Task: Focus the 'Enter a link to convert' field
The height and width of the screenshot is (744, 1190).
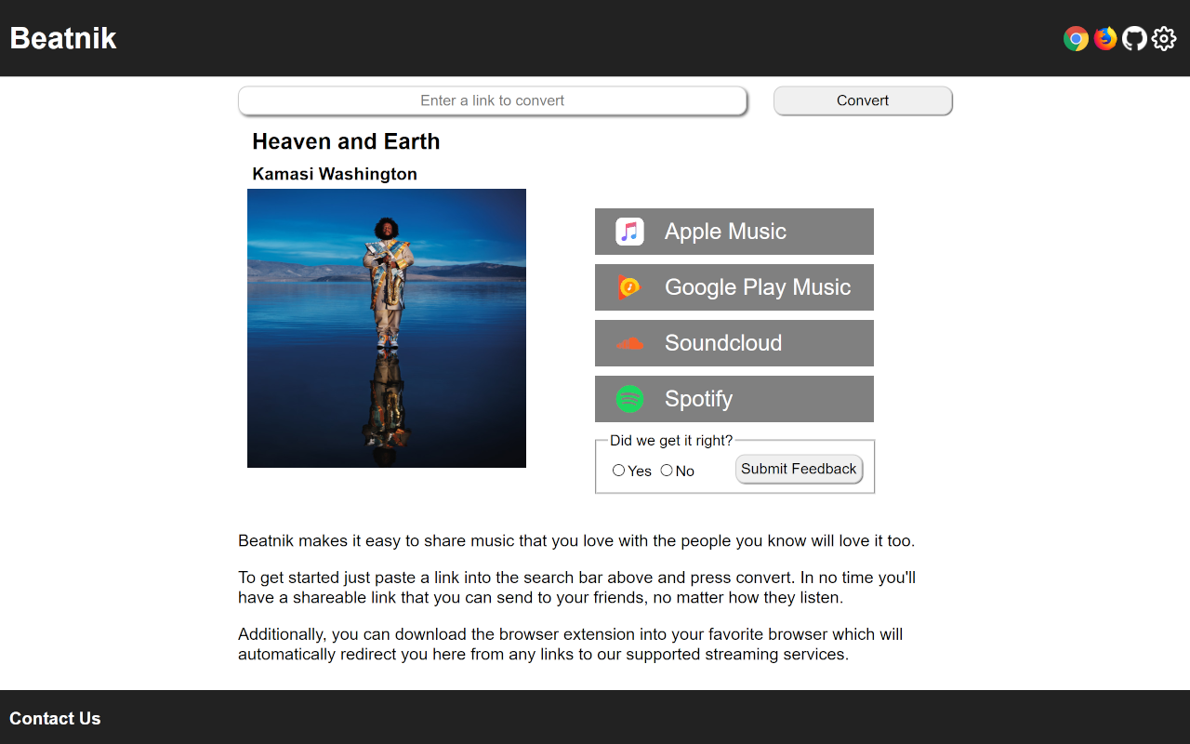Action: 493,100
